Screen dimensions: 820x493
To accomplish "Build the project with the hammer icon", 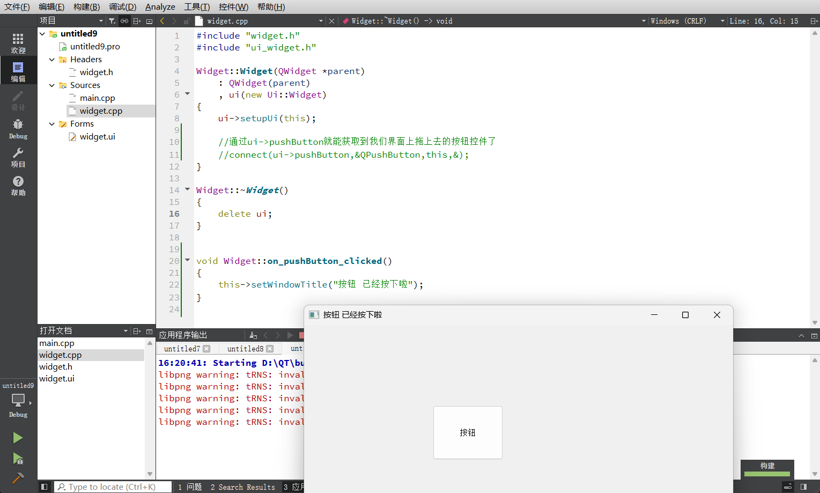I will pos(18,477).
